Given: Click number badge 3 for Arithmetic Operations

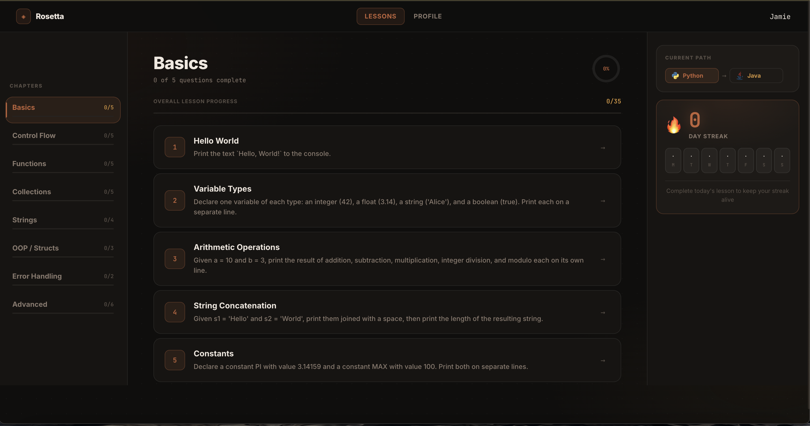Looking at the screenshot, I should tap(175, 259).
